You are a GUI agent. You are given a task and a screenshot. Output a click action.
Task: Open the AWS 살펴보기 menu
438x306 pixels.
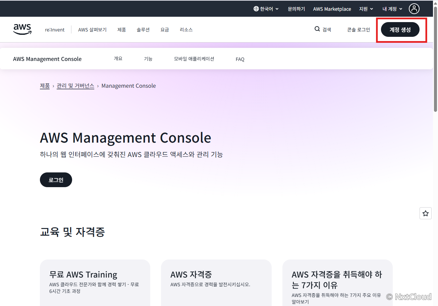tap(92, 30)
